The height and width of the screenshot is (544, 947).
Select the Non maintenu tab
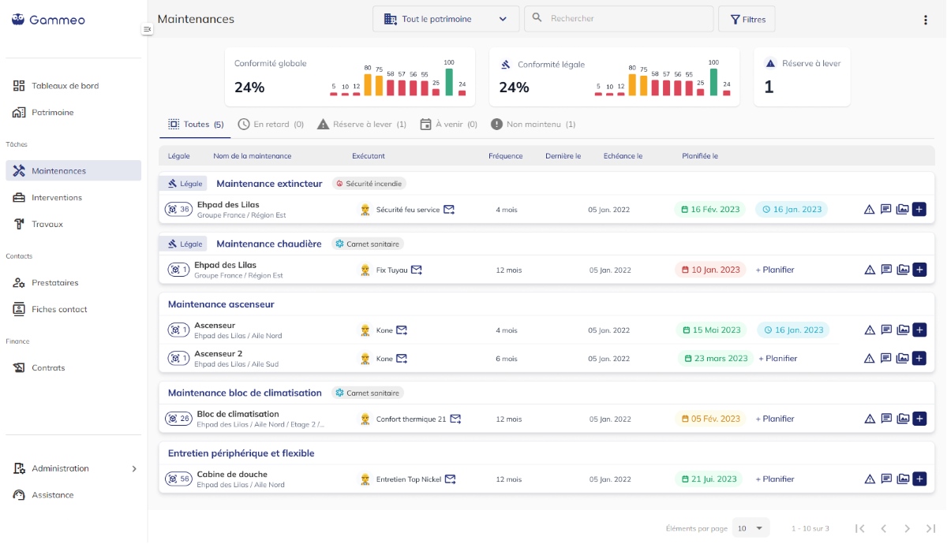[x=533, y=125]
